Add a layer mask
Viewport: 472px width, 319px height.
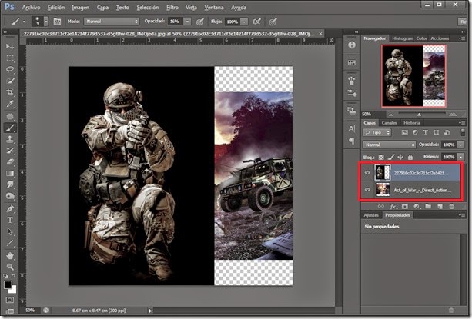pos(405,206)
